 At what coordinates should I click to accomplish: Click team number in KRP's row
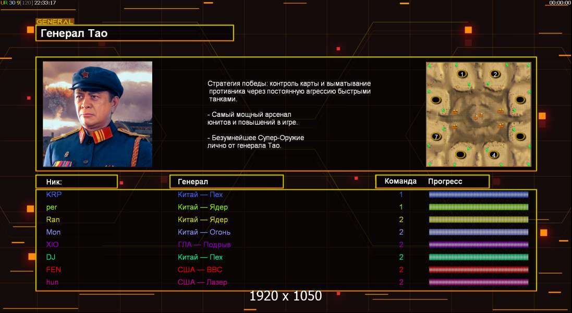pyautogui.click(x=401, y=195)
